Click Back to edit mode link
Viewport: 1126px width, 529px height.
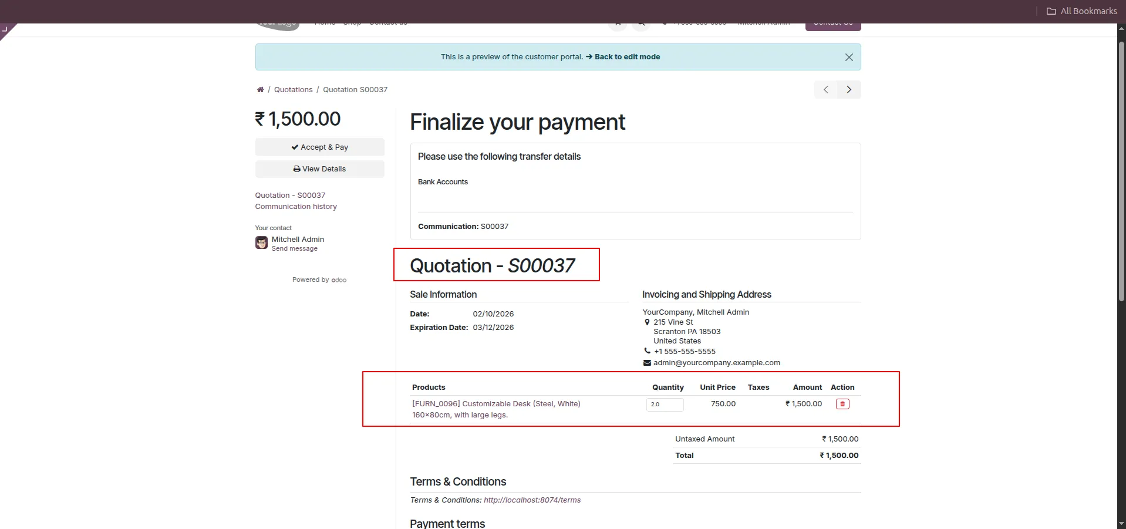point(626,57)
